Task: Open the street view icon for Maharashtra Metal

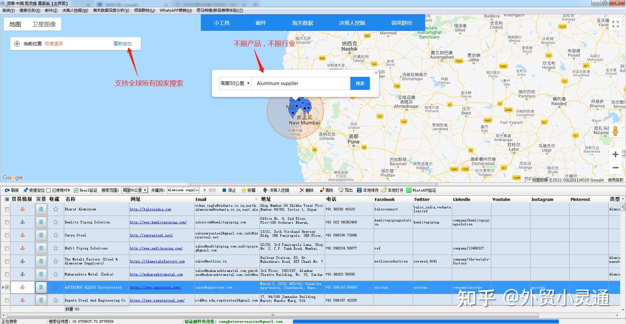Action: point(41,274)
